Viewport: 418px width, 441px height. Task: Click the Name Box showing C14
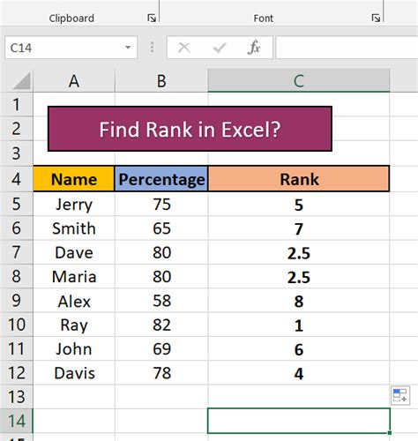(71, 48)
